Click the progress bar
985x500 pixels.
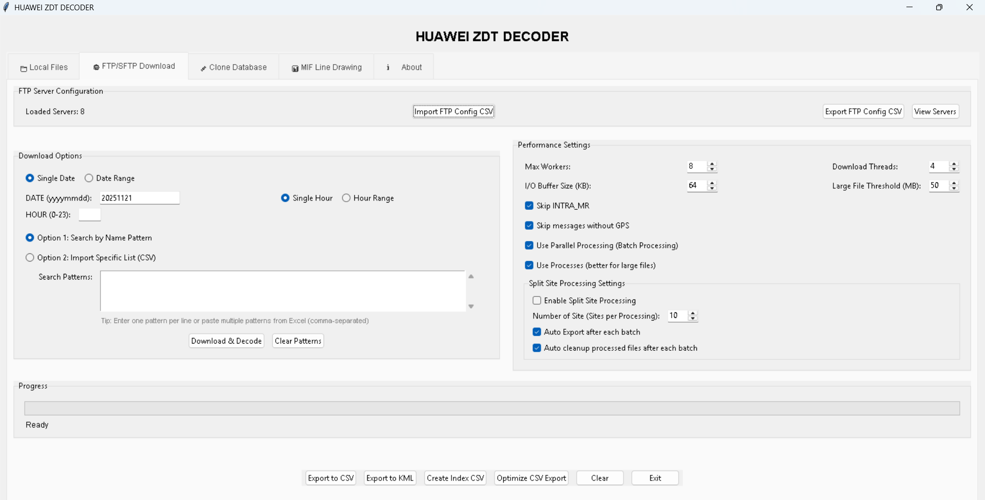pyautogui.click(x=492, y=408)
